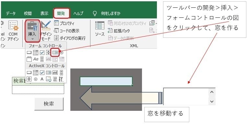Select the ActiveX Check Box control

click(x=42, y=73)
